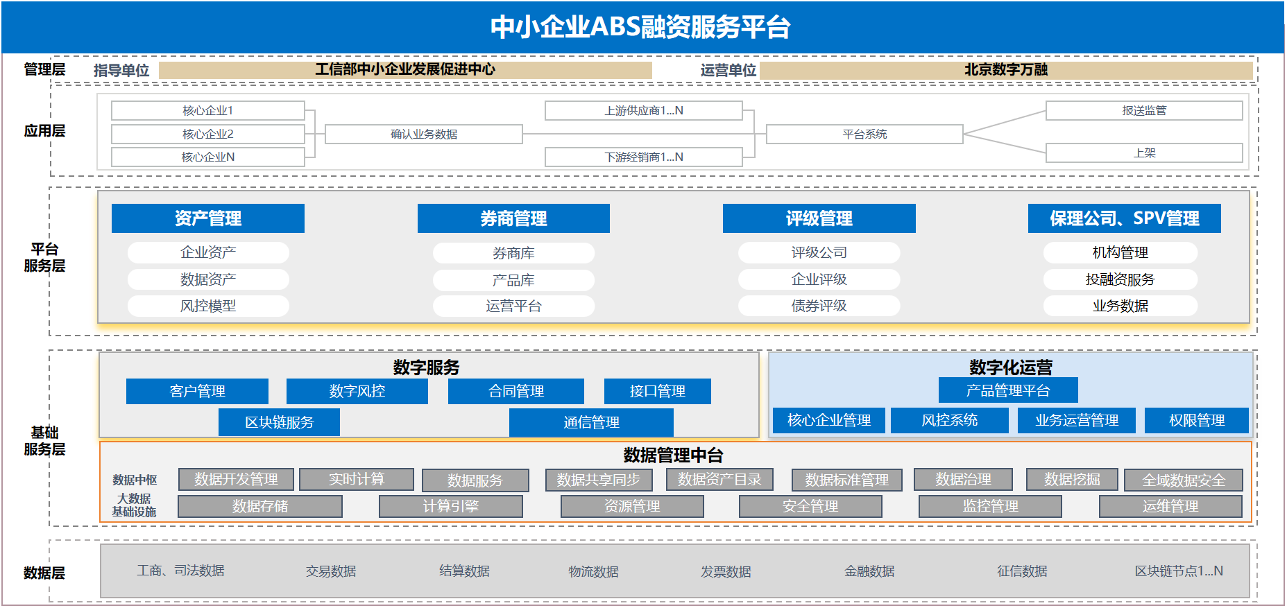
Task: Click the 监控管理 gray block
Action: [991, 506]
